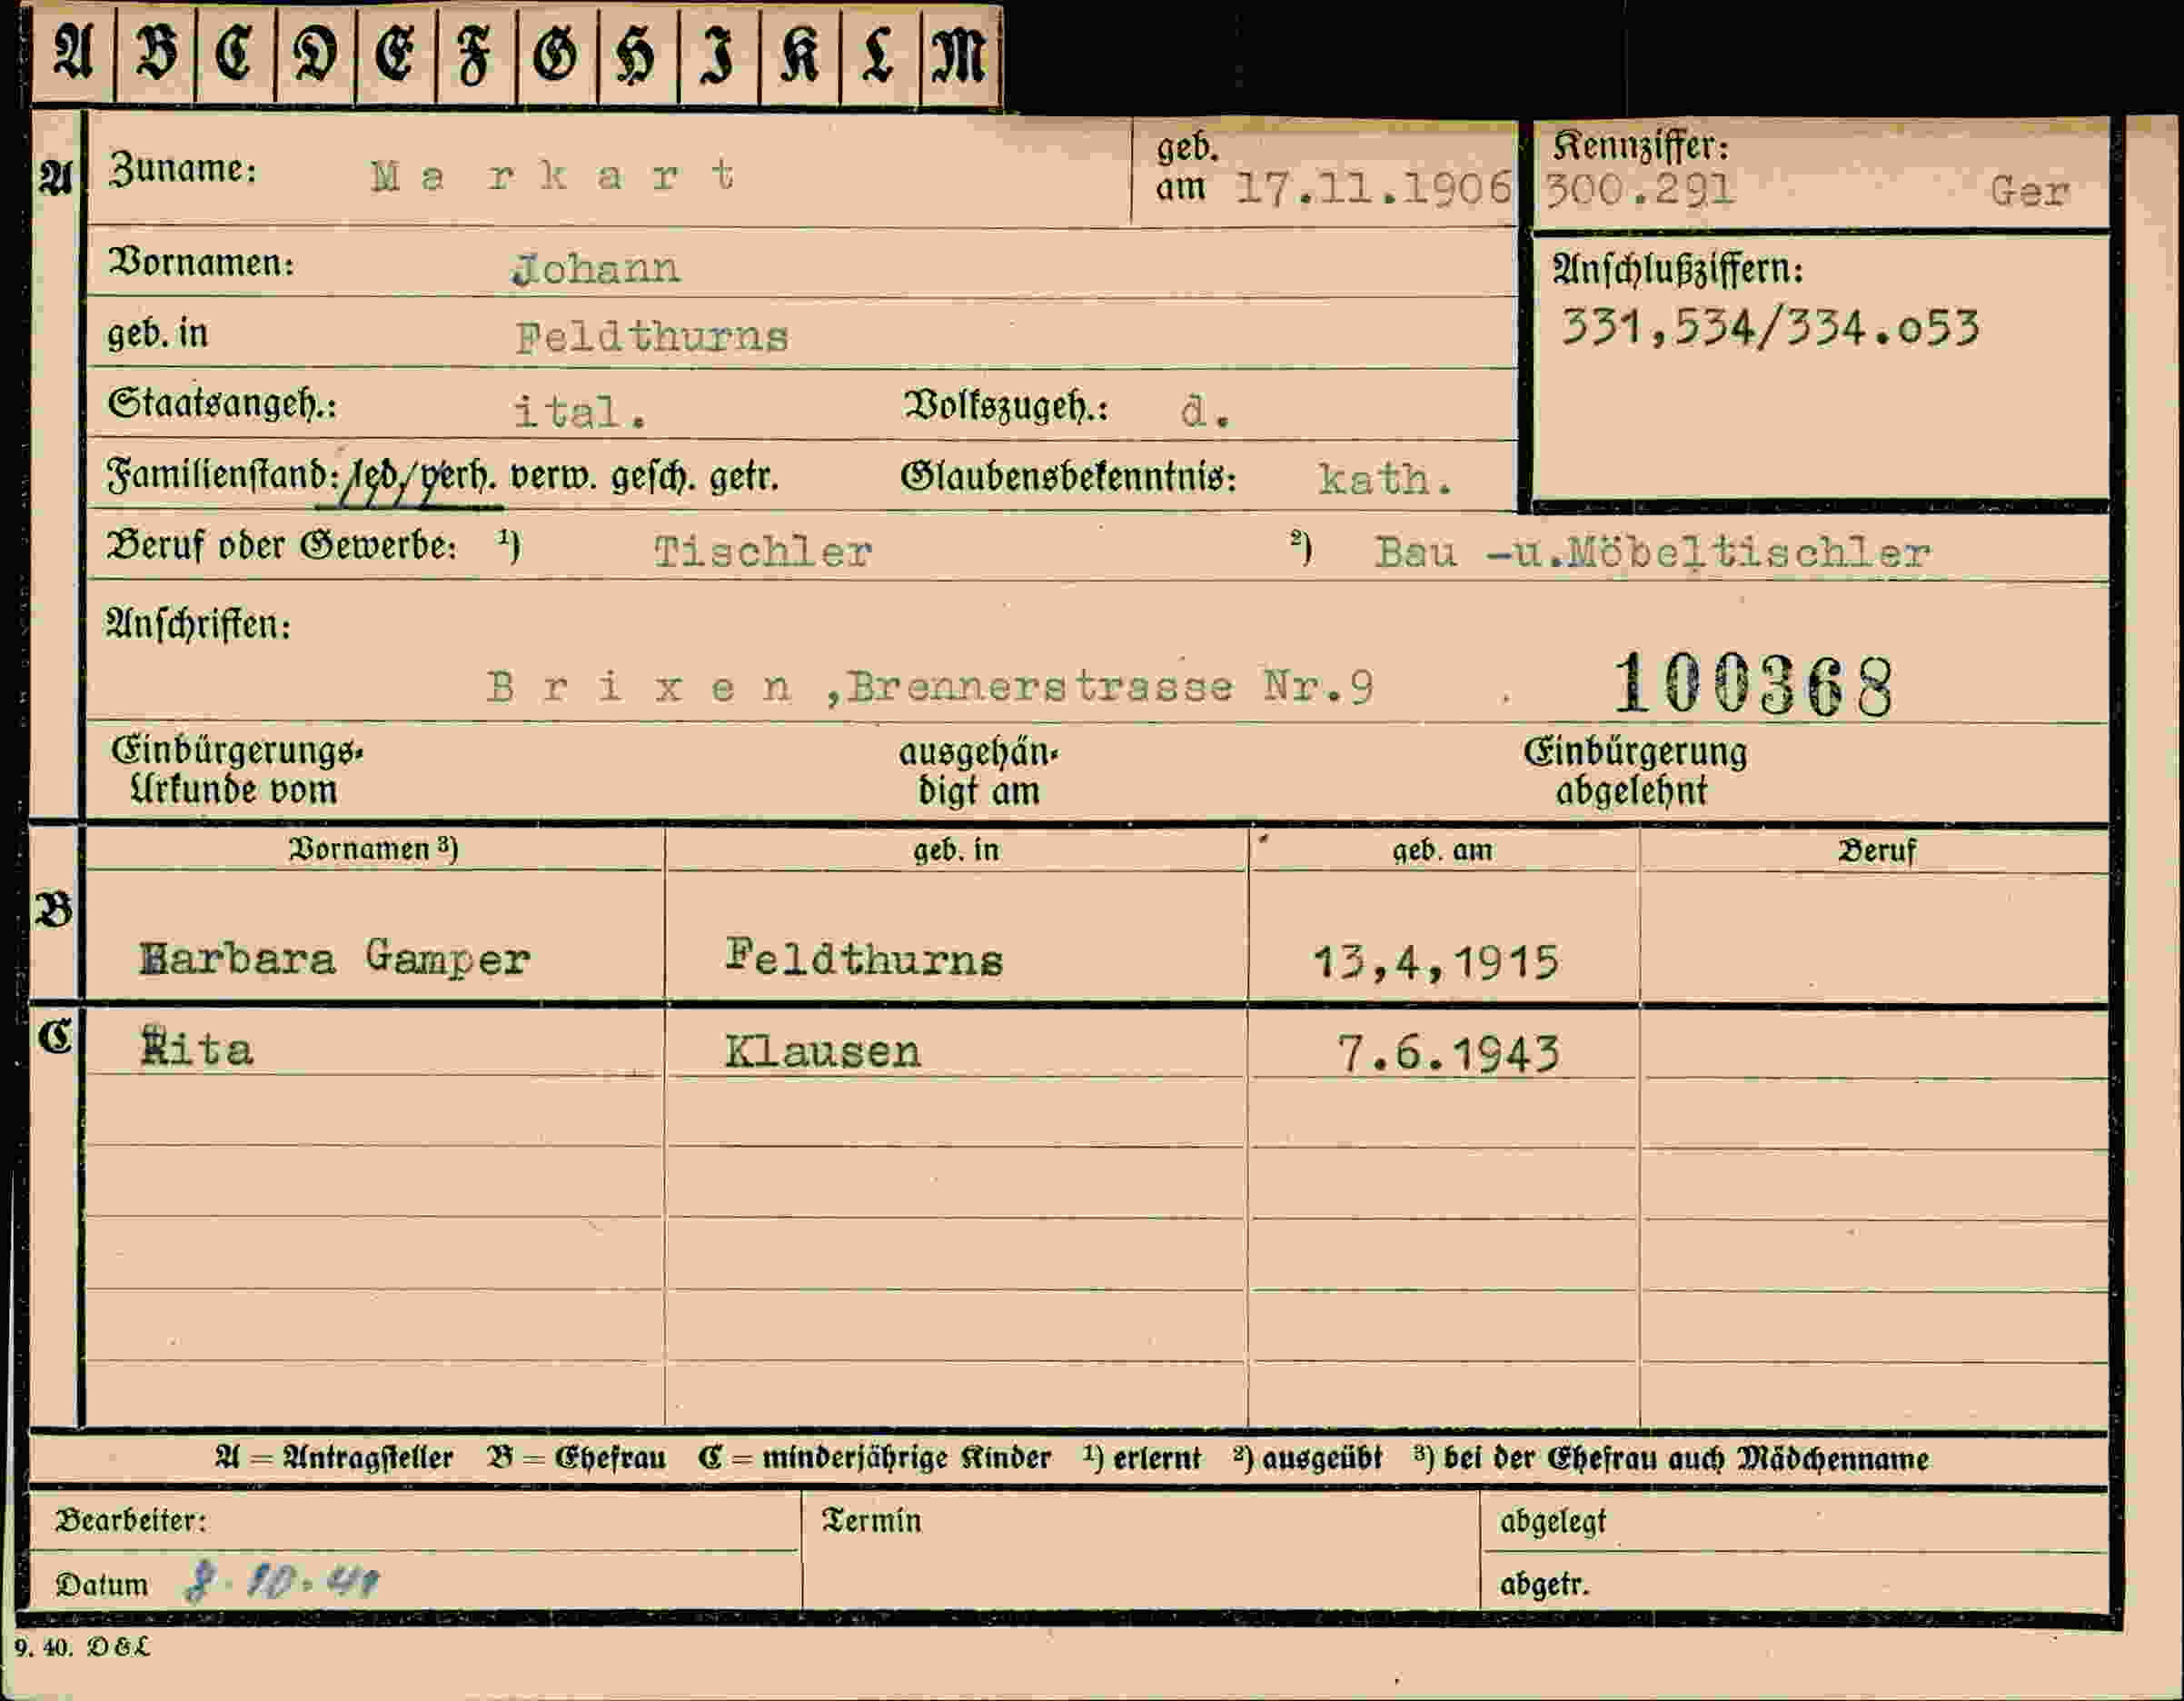This screenshot has height=1701, width=2184.
Task: Click the 'Vornamen 3)' column header
Action: 373,849
